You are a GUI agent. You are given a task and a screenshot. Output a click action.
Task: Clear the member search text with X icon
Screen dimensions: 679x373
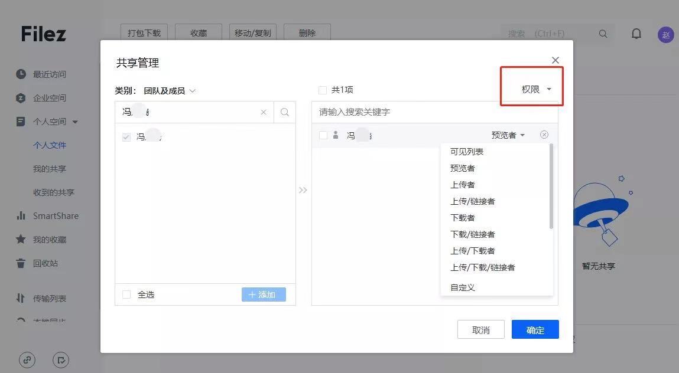pyautogui.click(x=264, y=112)
